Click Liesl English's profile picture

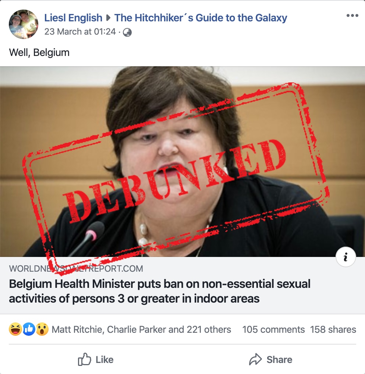pyautogui.click(x=23, y=24)
